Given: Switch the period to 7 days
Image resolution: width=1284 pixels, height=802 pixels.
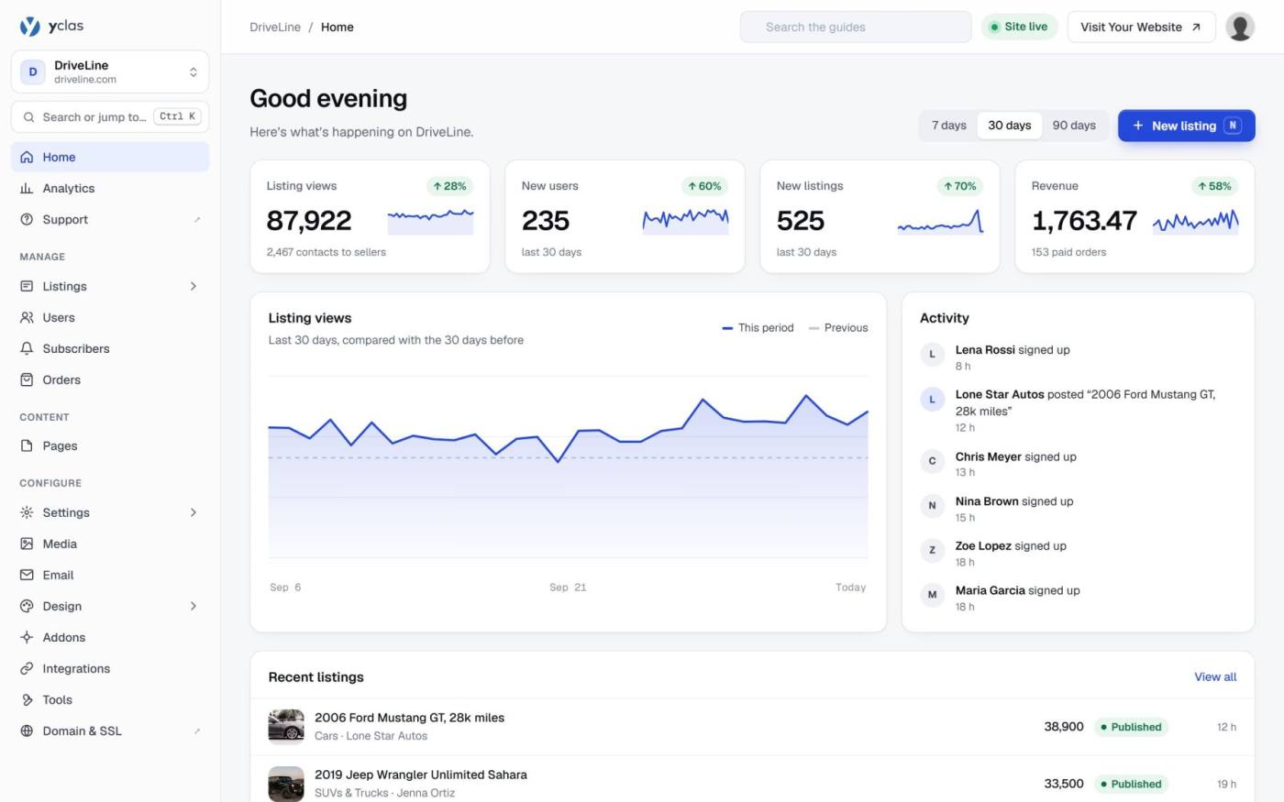Looking at the screenshot, I should click(x=949, y=126).
